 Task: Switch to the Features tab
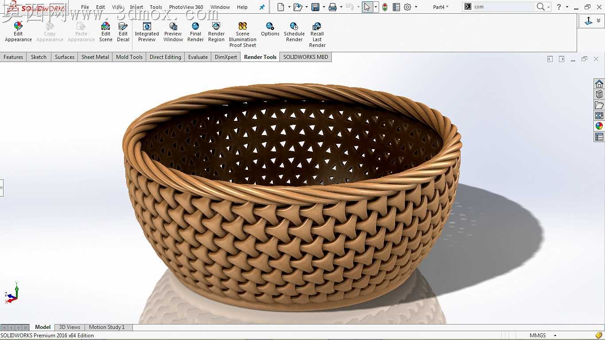pos(13,57)
